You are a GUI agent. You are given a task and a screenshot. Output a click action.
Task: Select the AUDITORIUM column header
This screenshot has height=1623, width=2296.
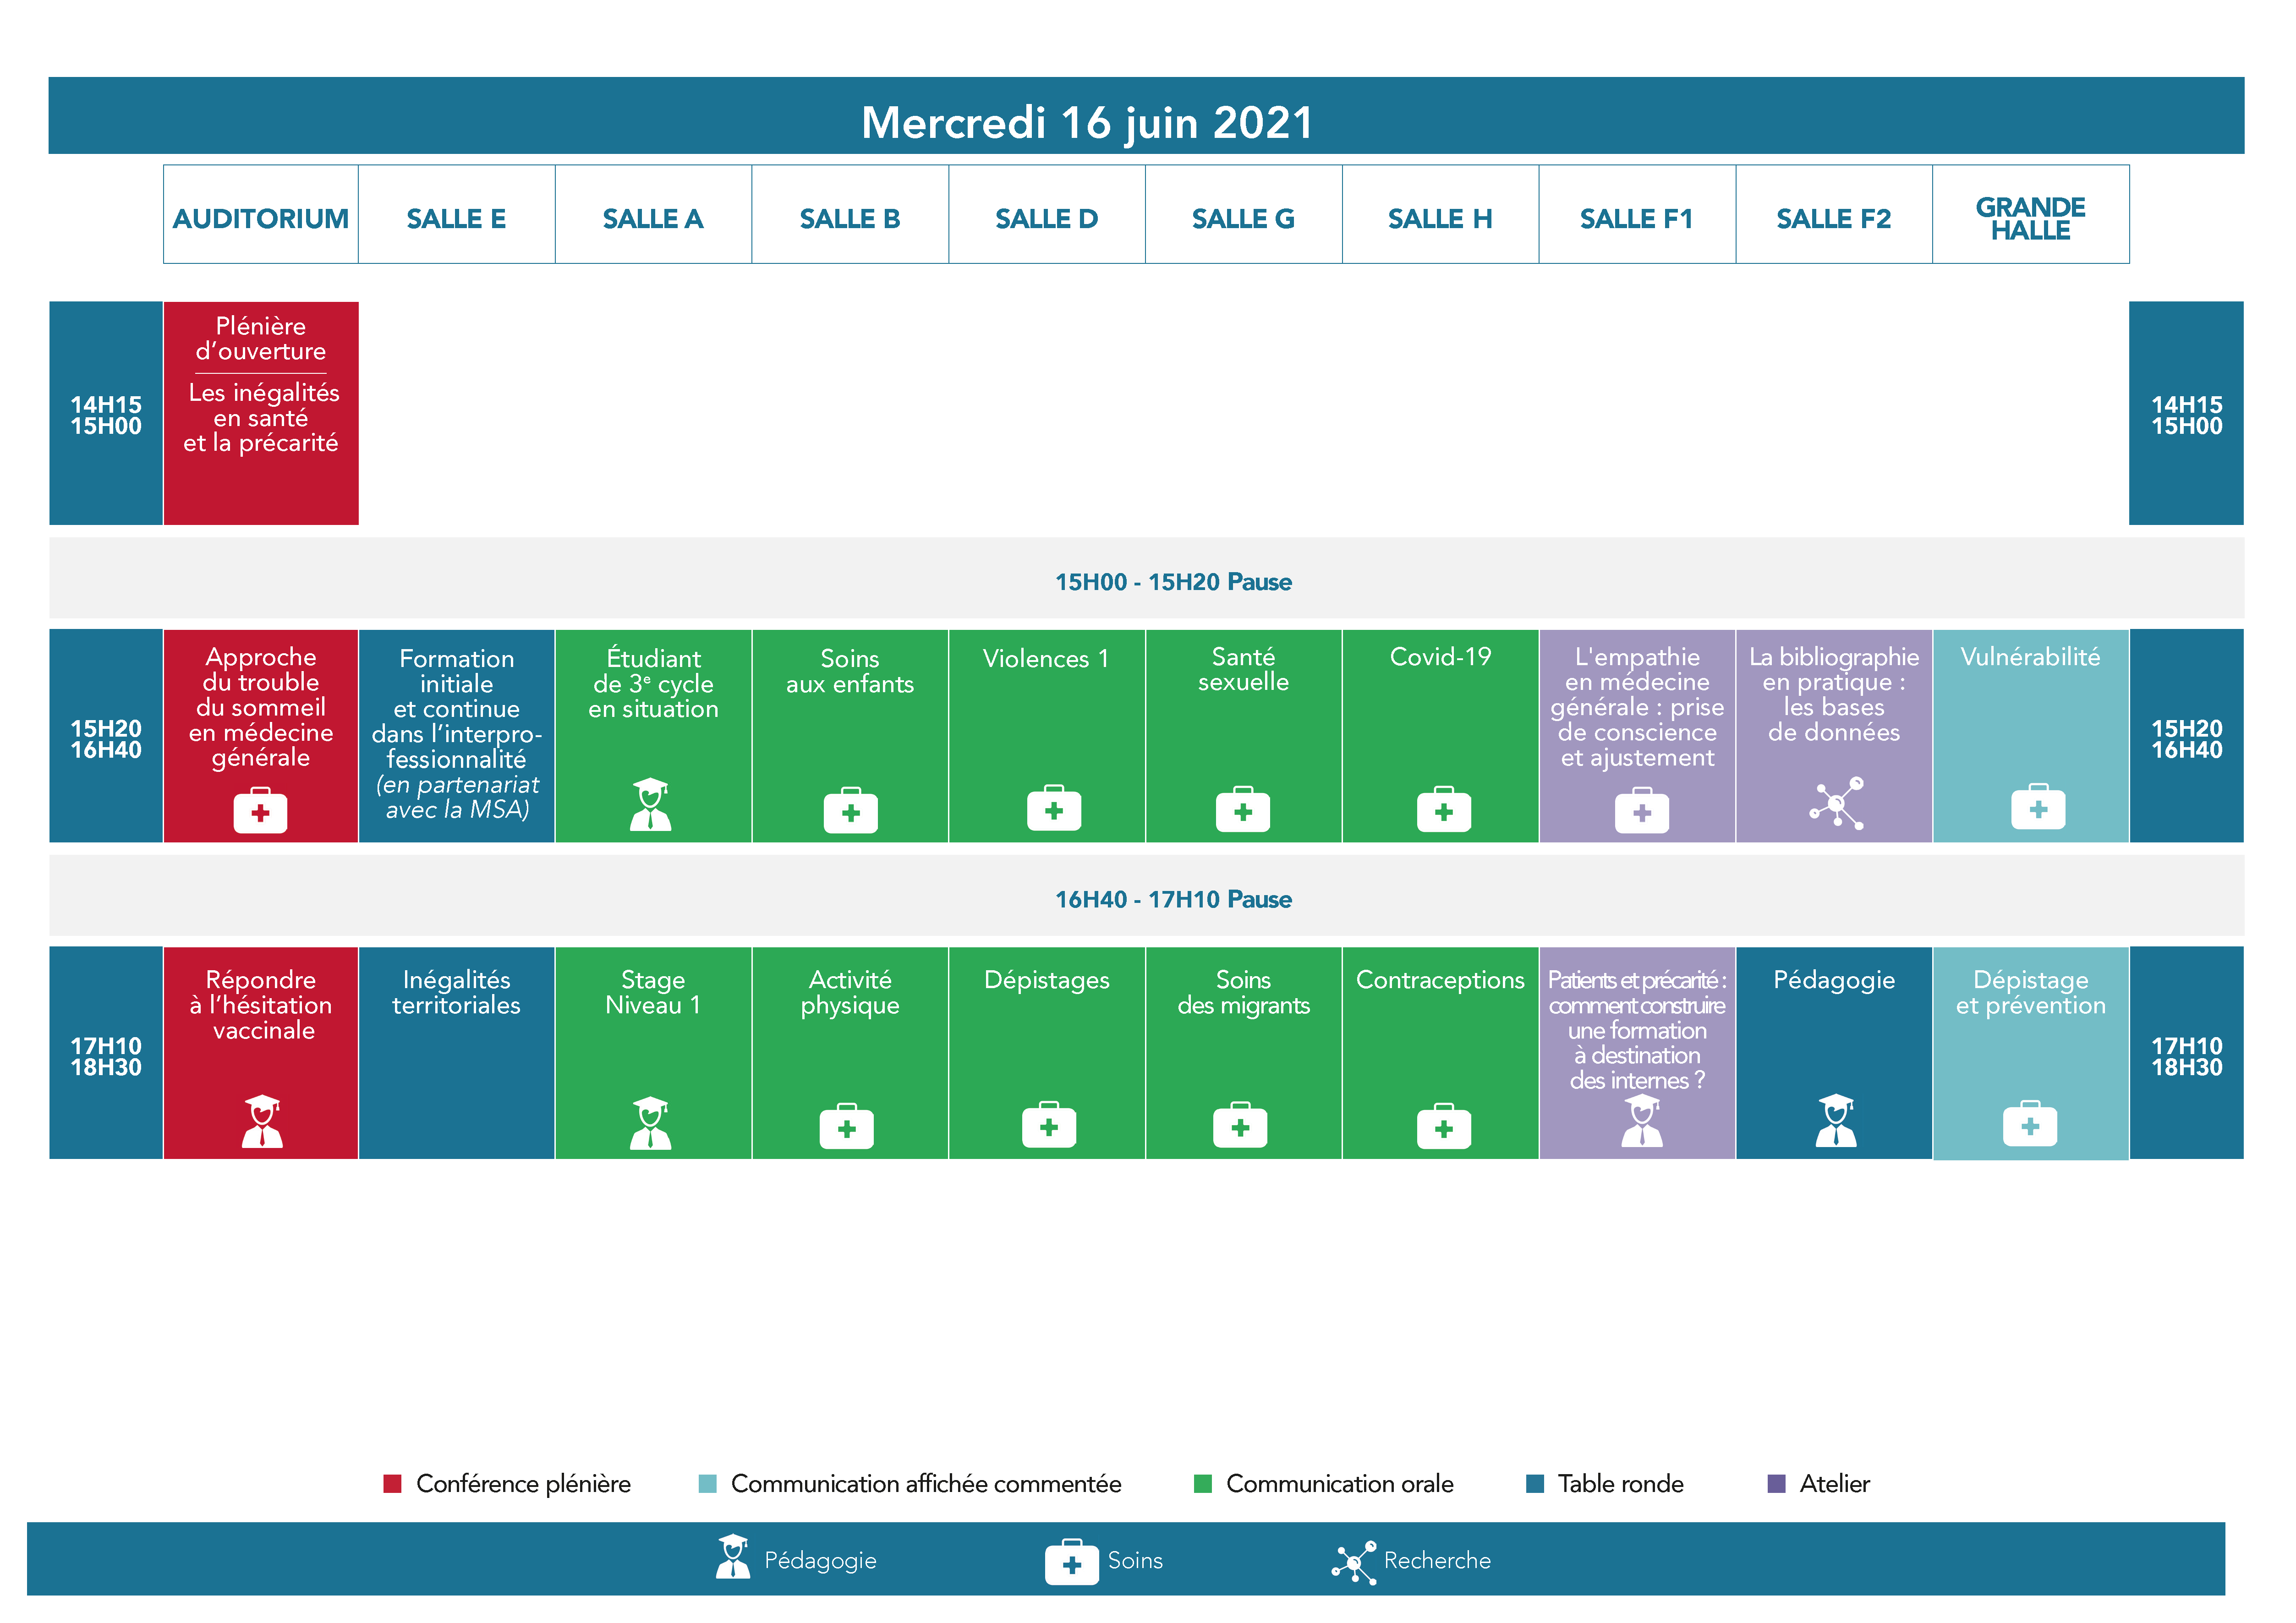(x=261, y=218)
